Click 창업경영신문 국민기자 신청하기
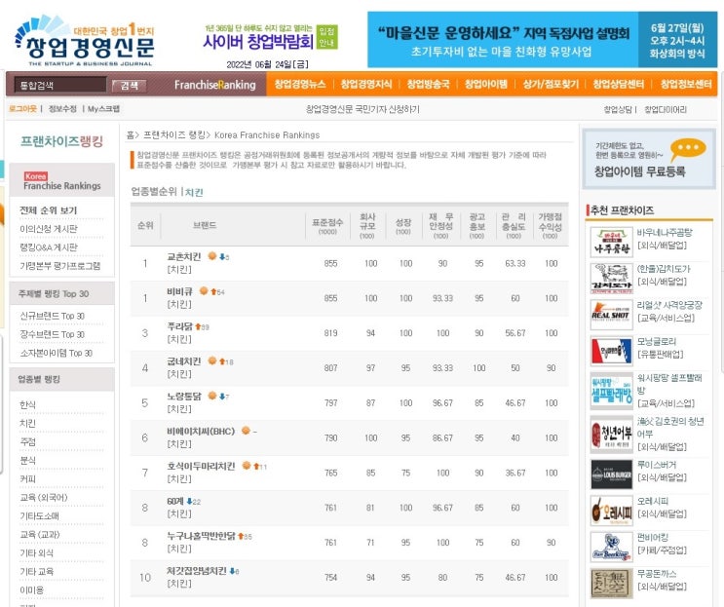The image size is (724, 607). (x=362, y=109)
